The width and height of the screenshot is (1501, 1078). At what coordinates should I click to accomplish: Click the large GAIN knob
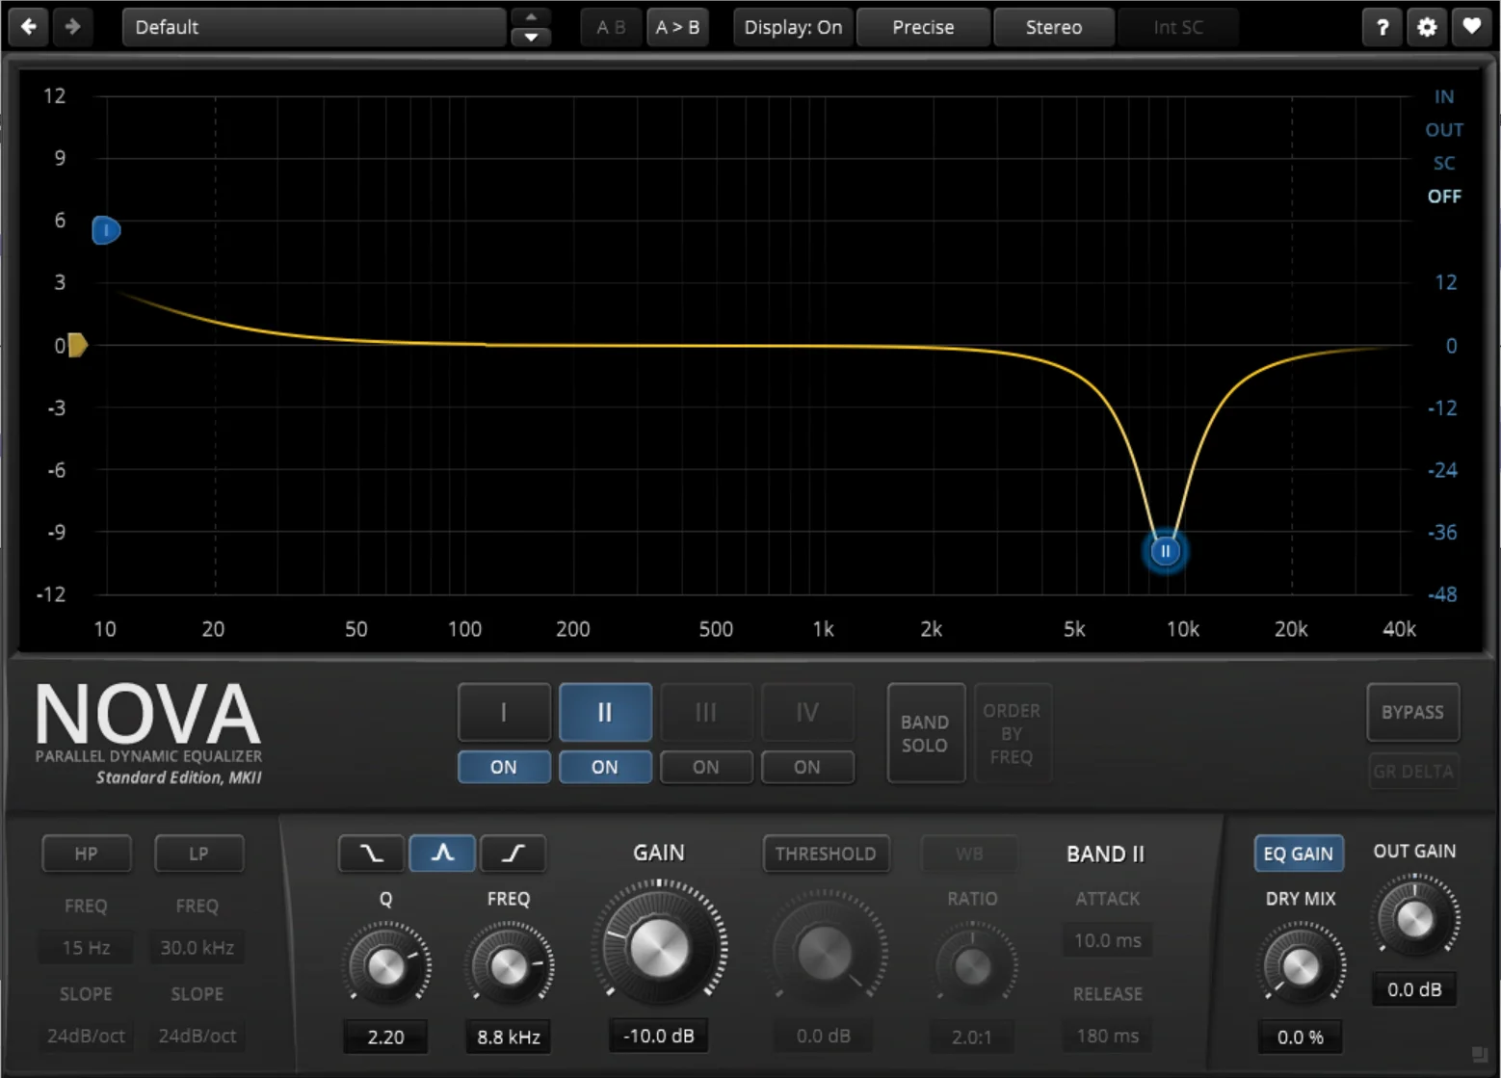coord(660,947)
